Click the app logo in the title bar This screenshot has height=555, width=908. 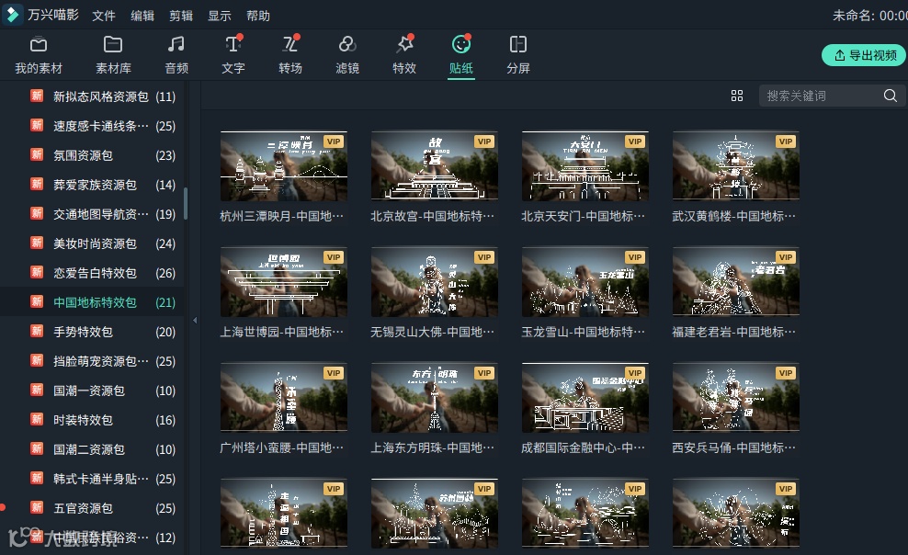pos(13,14)
